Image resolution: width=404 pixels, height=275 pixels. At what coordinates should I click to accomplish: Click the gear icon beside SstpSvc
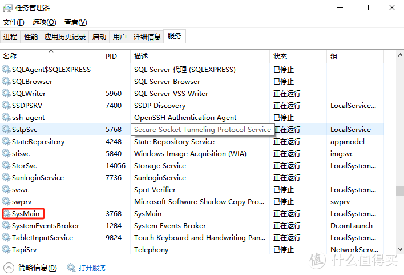tap(6, 129)
